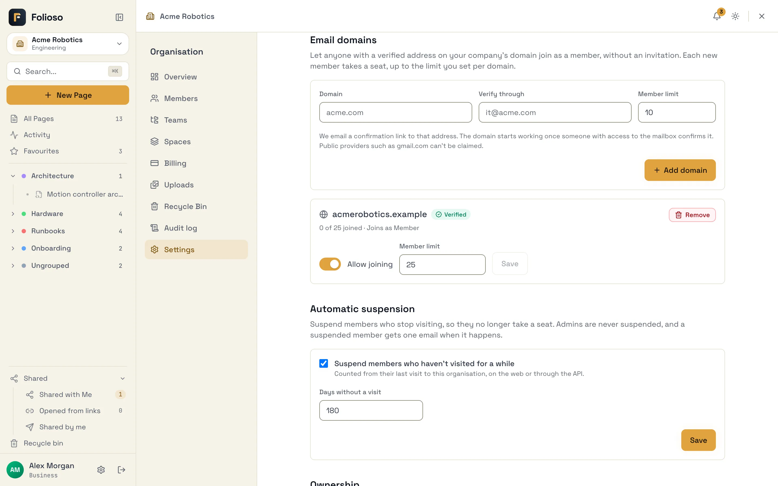Click the Folioso logo

tap(17, 17)
